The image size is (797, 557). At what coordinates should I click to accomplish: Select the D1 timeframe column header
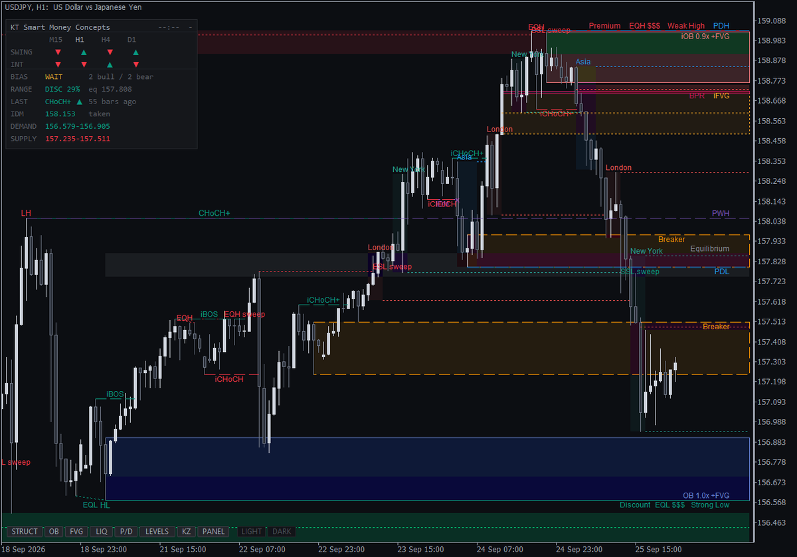click(132, 40)
